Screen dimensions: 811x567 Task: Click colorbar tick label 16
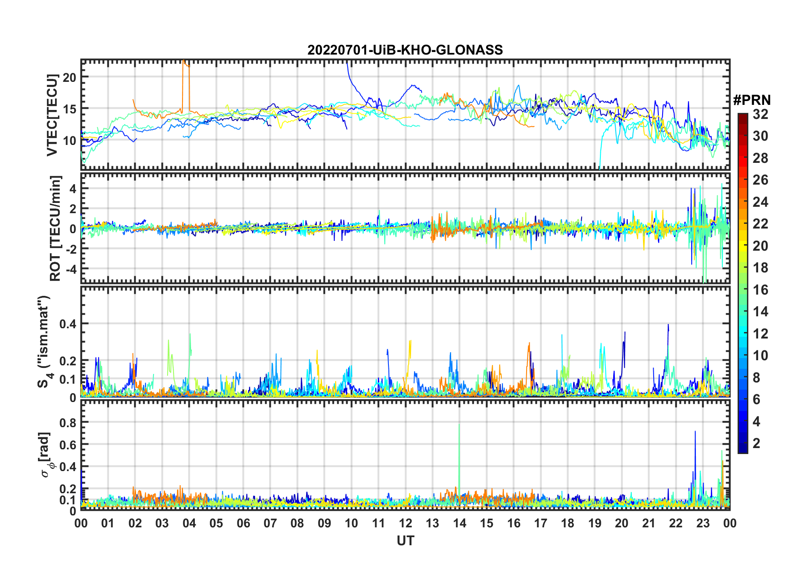point(760,290)
